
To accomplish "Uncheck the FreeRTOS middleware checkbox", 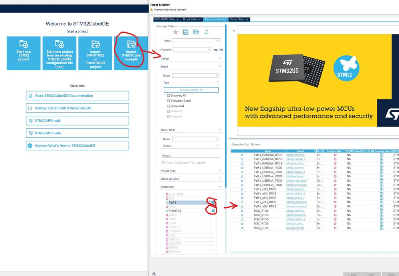I will pyautogui.click(x=214, y=211).
